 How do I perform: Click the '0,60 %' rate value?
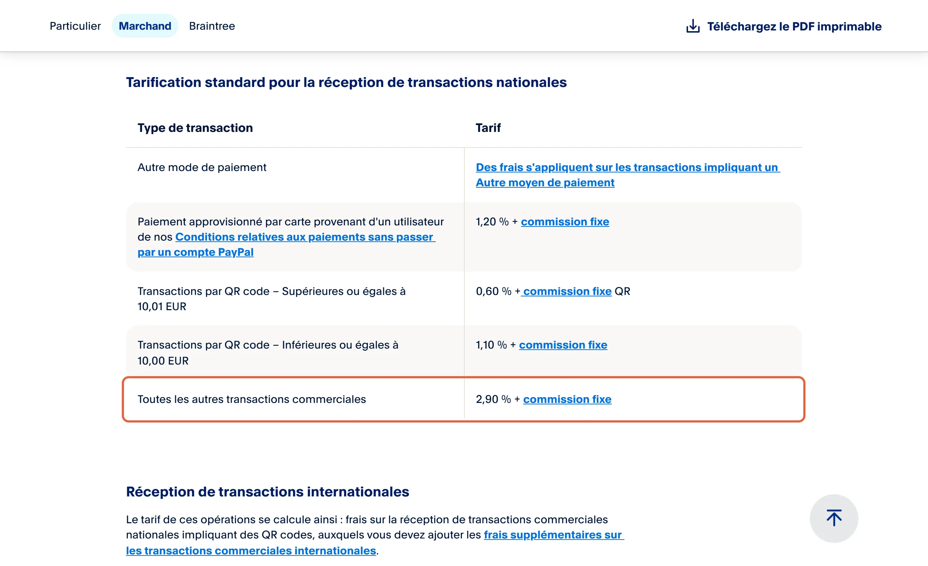(493, 291)
